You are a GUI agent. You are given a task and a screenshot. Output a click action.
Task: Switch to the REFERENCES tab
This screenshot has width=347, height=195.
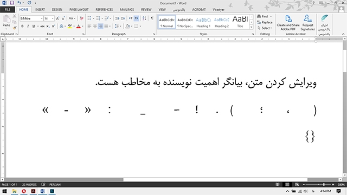(x=104, y=10)
